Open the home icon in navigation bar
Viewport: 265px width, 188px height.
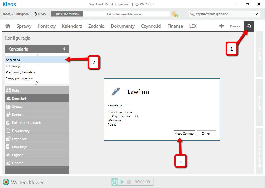coord(8,26)
